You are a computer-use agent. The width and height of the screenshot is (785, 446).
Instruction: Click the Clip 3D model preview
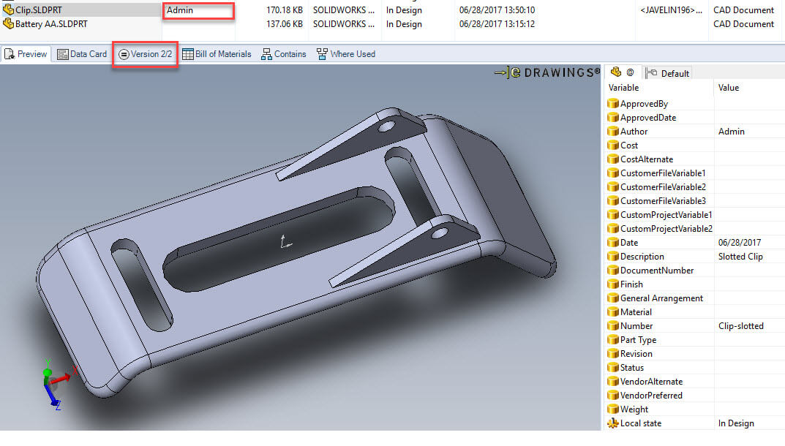pyautogui.click(x=296, y=252)
